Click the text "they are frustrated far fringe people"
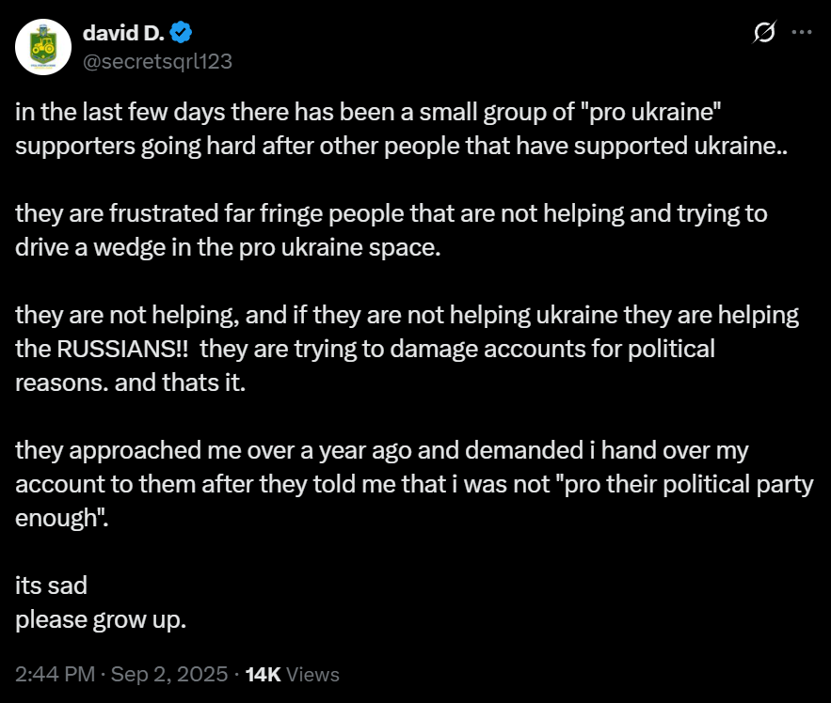Viewport: 831px width, 703px height. pos(210,214)
